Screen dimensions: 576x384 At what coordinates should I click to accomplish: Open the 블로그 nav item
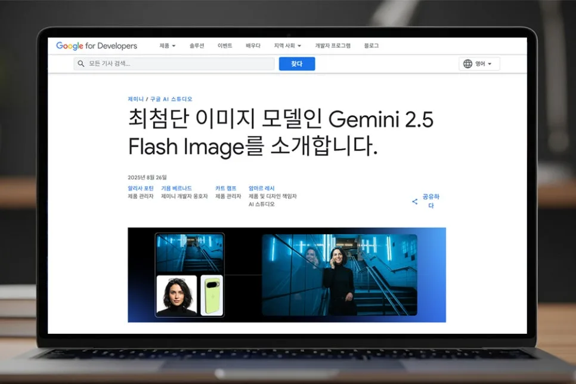(x=371, y=45)
